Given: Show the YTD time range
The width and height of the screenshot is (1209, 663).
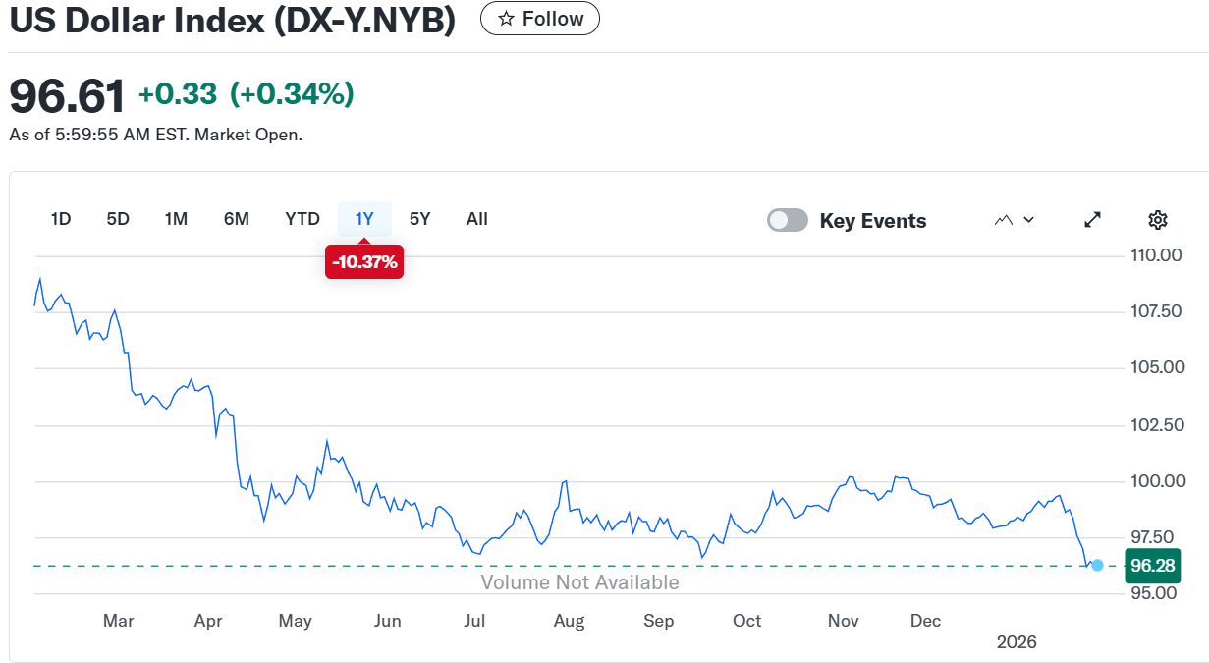Looking at the screenshot, I should click(x=302, y=219).
